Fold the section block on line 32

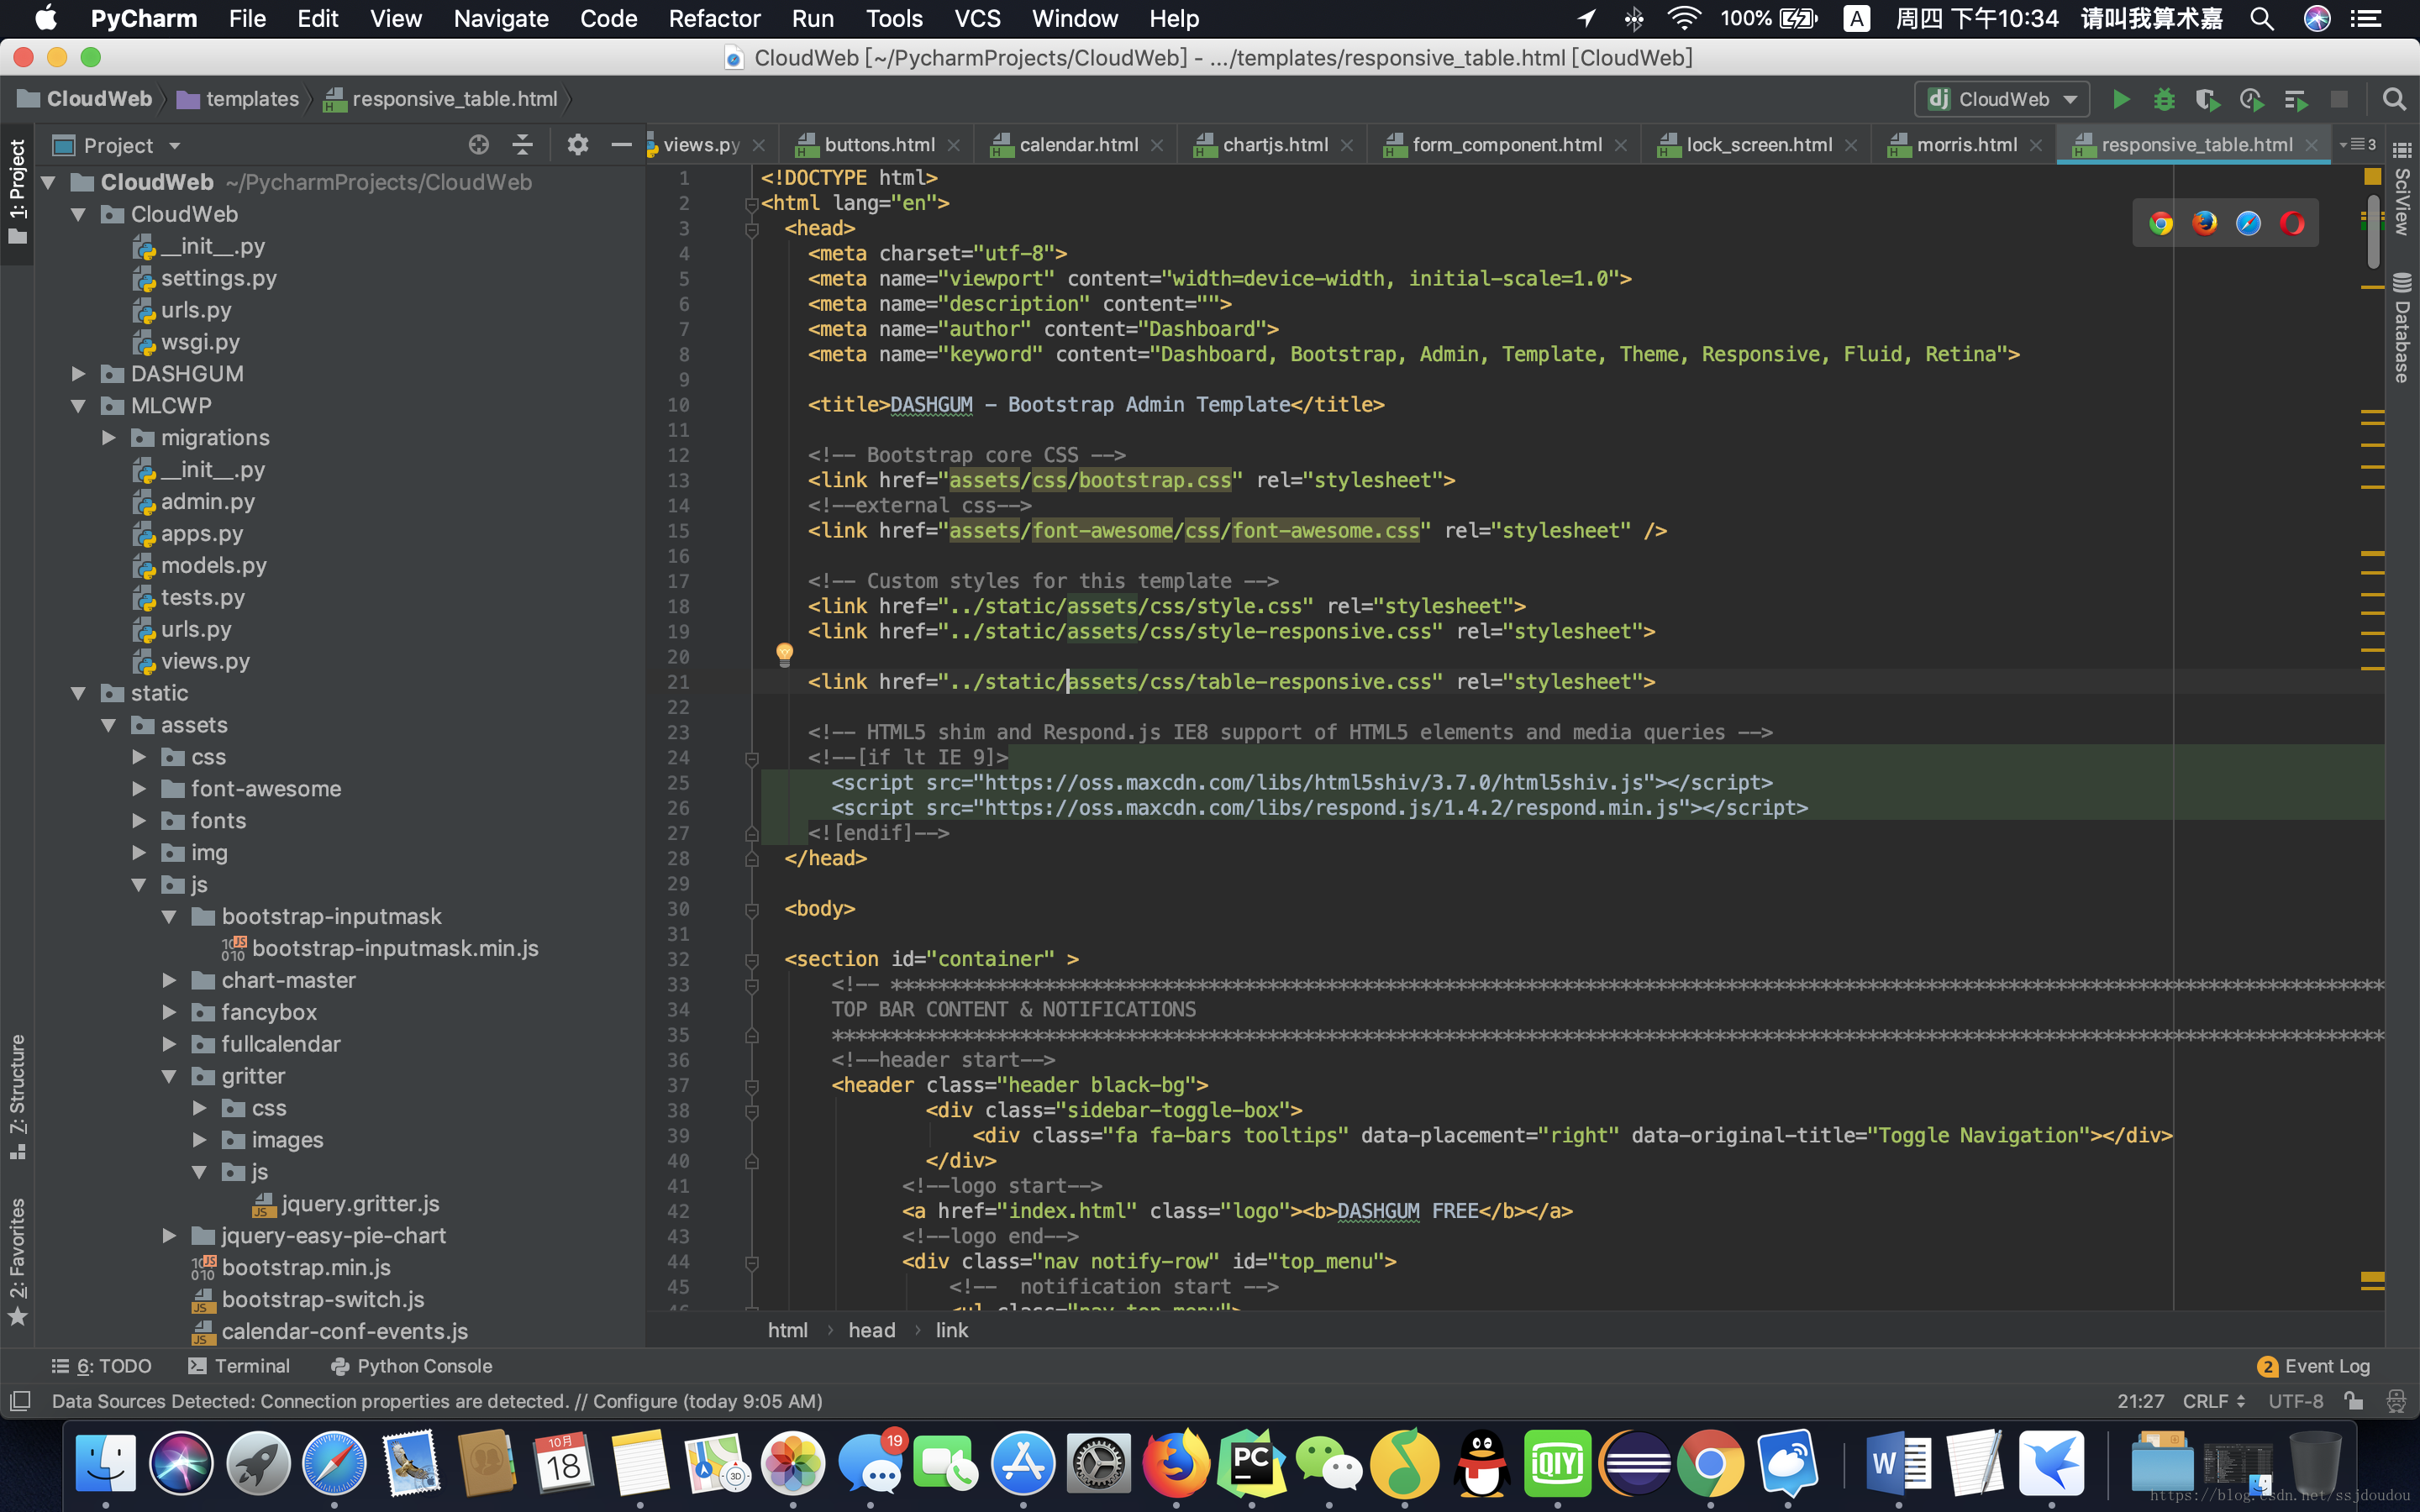[x=752, y=960]
